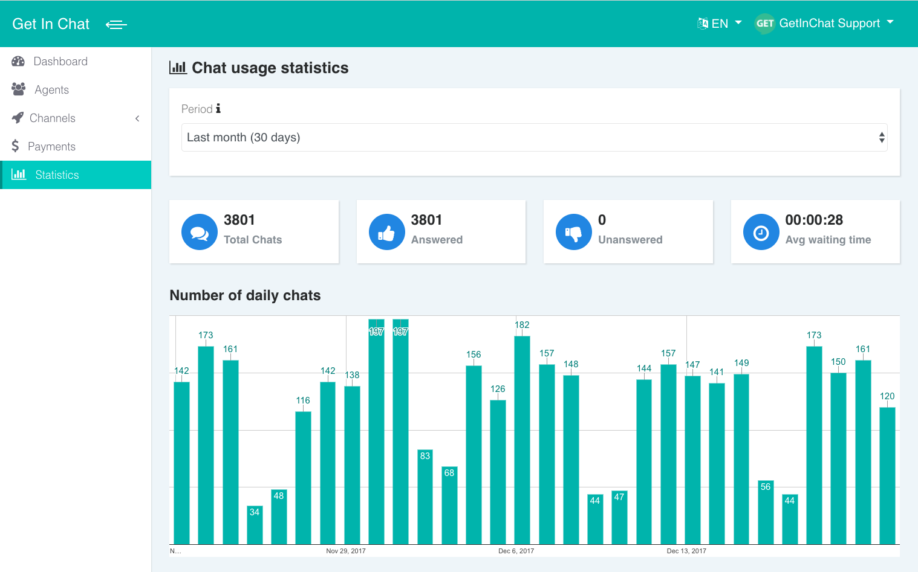
Task: Click the bar labeled 156
Action: pyautogui.click(x=474, y=455)
